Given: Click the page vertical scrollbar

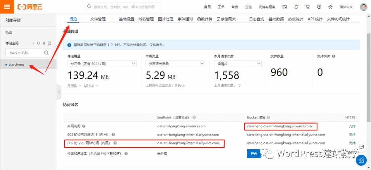Looking at the screenshot, I should pyautogui.click(x=368, y=77).
